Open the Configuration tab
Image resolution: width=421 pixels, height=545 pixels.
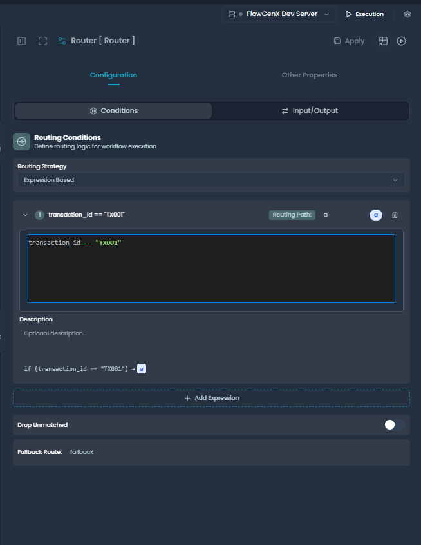tap(113, 75)
